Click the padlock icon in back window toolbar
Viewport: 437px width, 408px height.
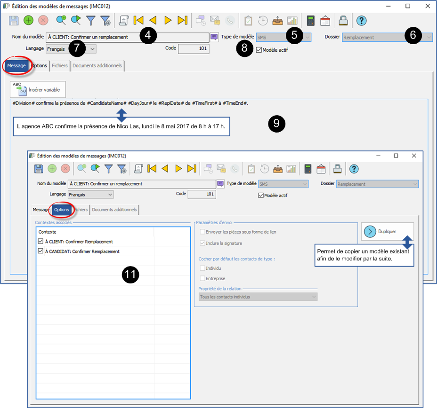(343, 20)
